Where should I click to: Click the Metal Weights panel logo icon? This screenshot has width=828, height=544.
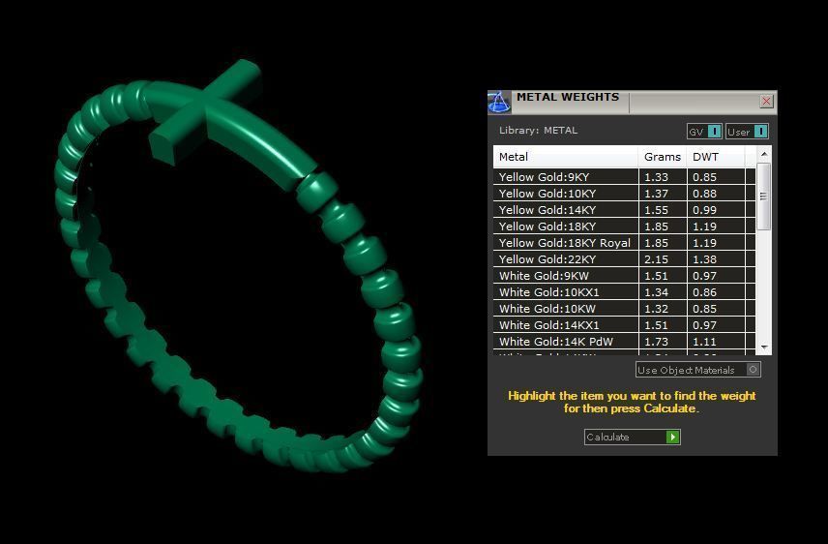coord(498,102)
